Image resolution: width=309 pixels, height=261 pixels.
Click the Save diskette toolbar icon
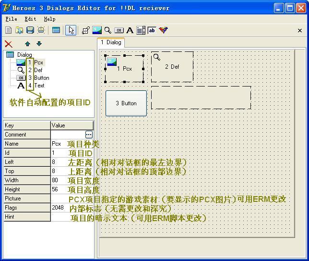[30, 30]
